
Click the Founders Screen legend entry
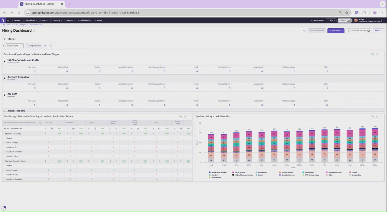click(x=333, y=172)
